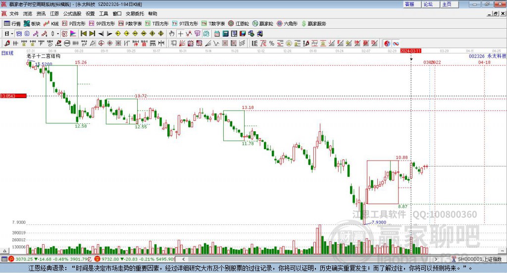Click the status bar grid icon at far left
507x273 pixels.
point(4,259)
